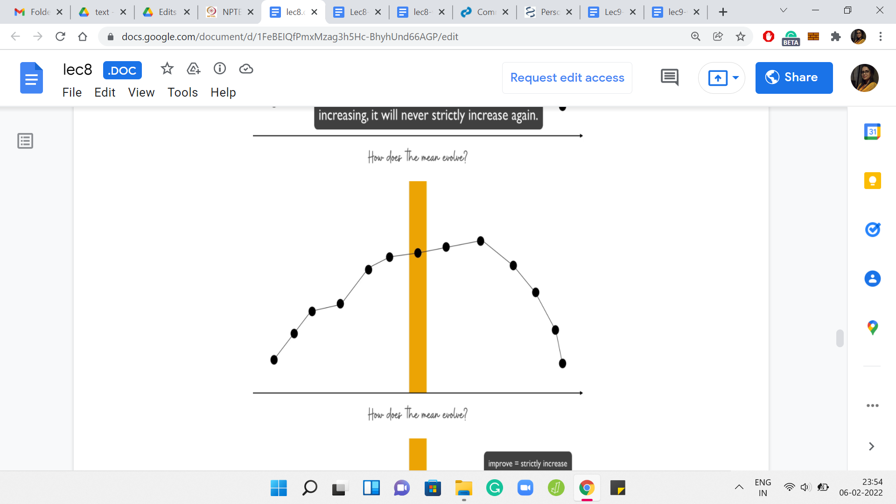Screen dimensions: 896x504
Task: Open the comment history icon
Action: tap(670, 77)
